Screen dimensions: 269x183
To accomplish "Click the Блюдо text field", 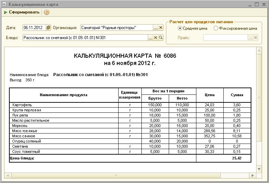I will tap(85, 38).
